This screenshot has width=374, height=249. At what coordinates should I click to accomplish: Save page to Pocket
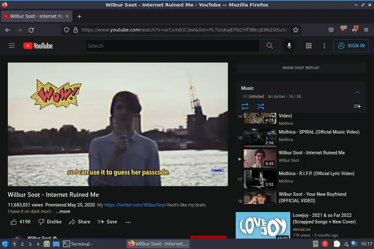(x=331, y=30)
